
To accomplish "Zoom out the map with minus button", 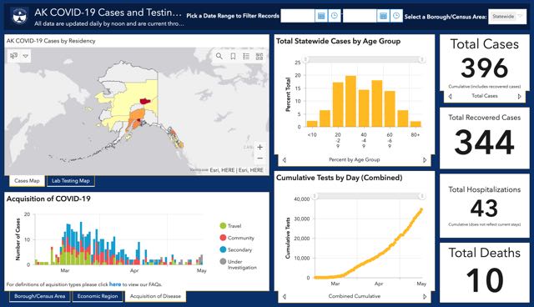I will pyautogui.click(x=259, y=159).
